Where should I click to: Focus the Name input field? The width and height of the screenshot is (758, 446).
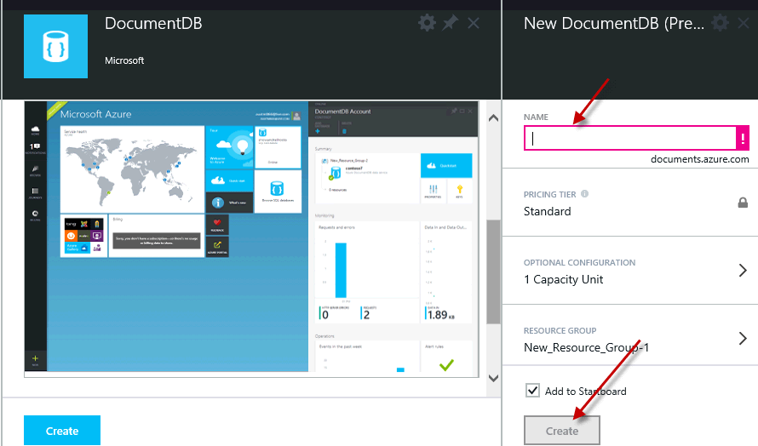point(630,138)
